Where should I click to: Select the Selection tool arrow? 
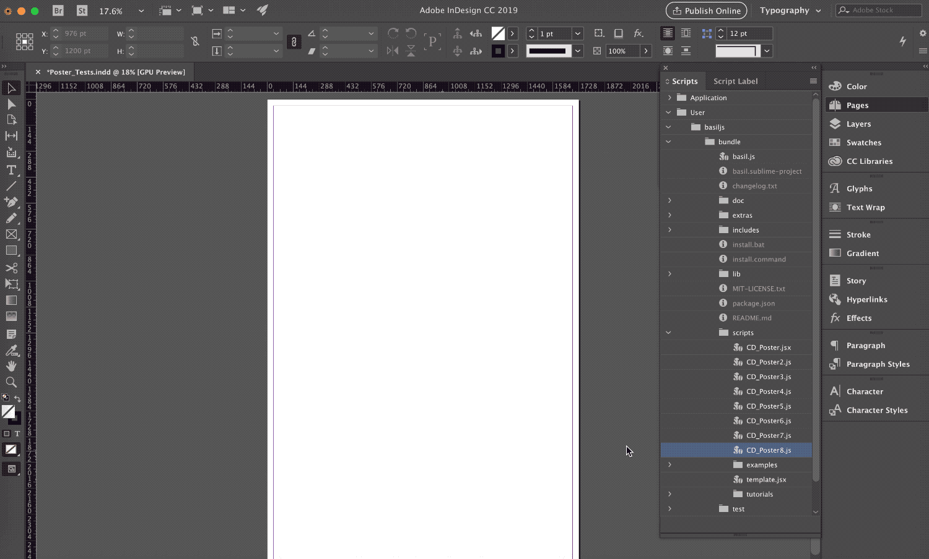(11, 88)
